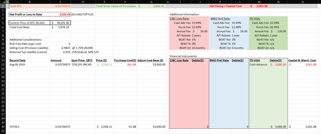Click Total Gross Value of Purchases label
321x134 pixels.
[x=116, y=6]
